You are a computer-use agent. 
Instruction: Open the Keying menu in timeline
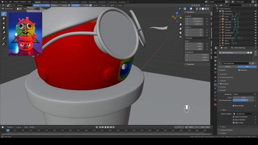point(19,127)
